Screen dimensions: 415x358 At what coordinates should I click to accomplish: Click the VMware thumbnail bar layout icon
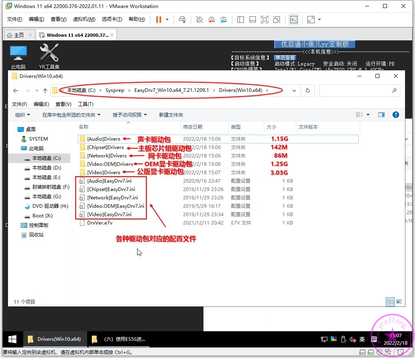[x=253, y=20]
